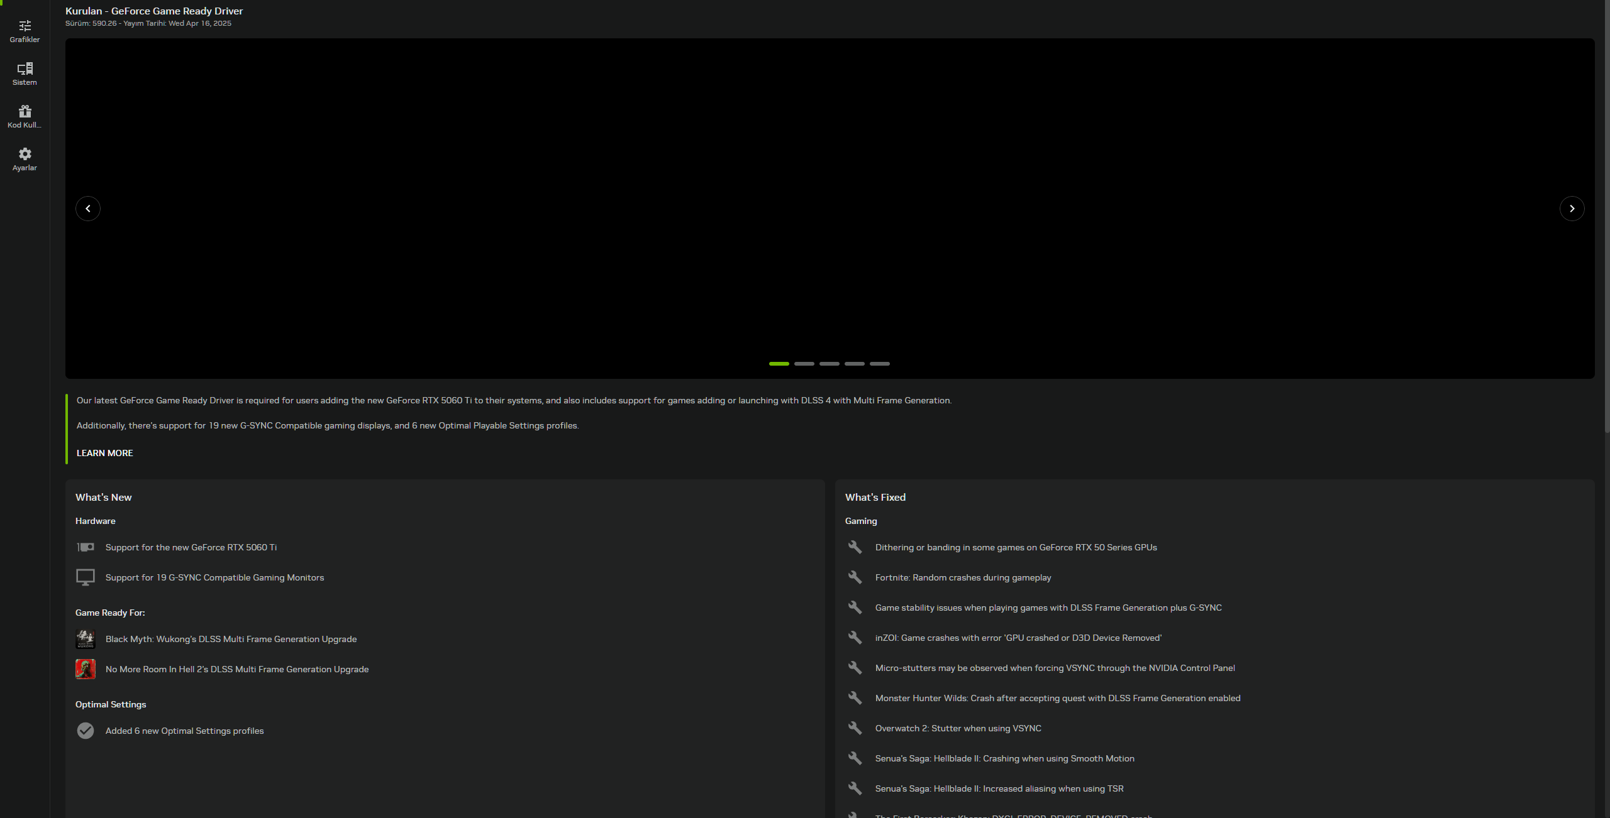The height and width of the screenshot is (818, 1610).
Task: Click wrench icon beside Hellblade II TSR aliasing
Action: (x=855, y=788)
